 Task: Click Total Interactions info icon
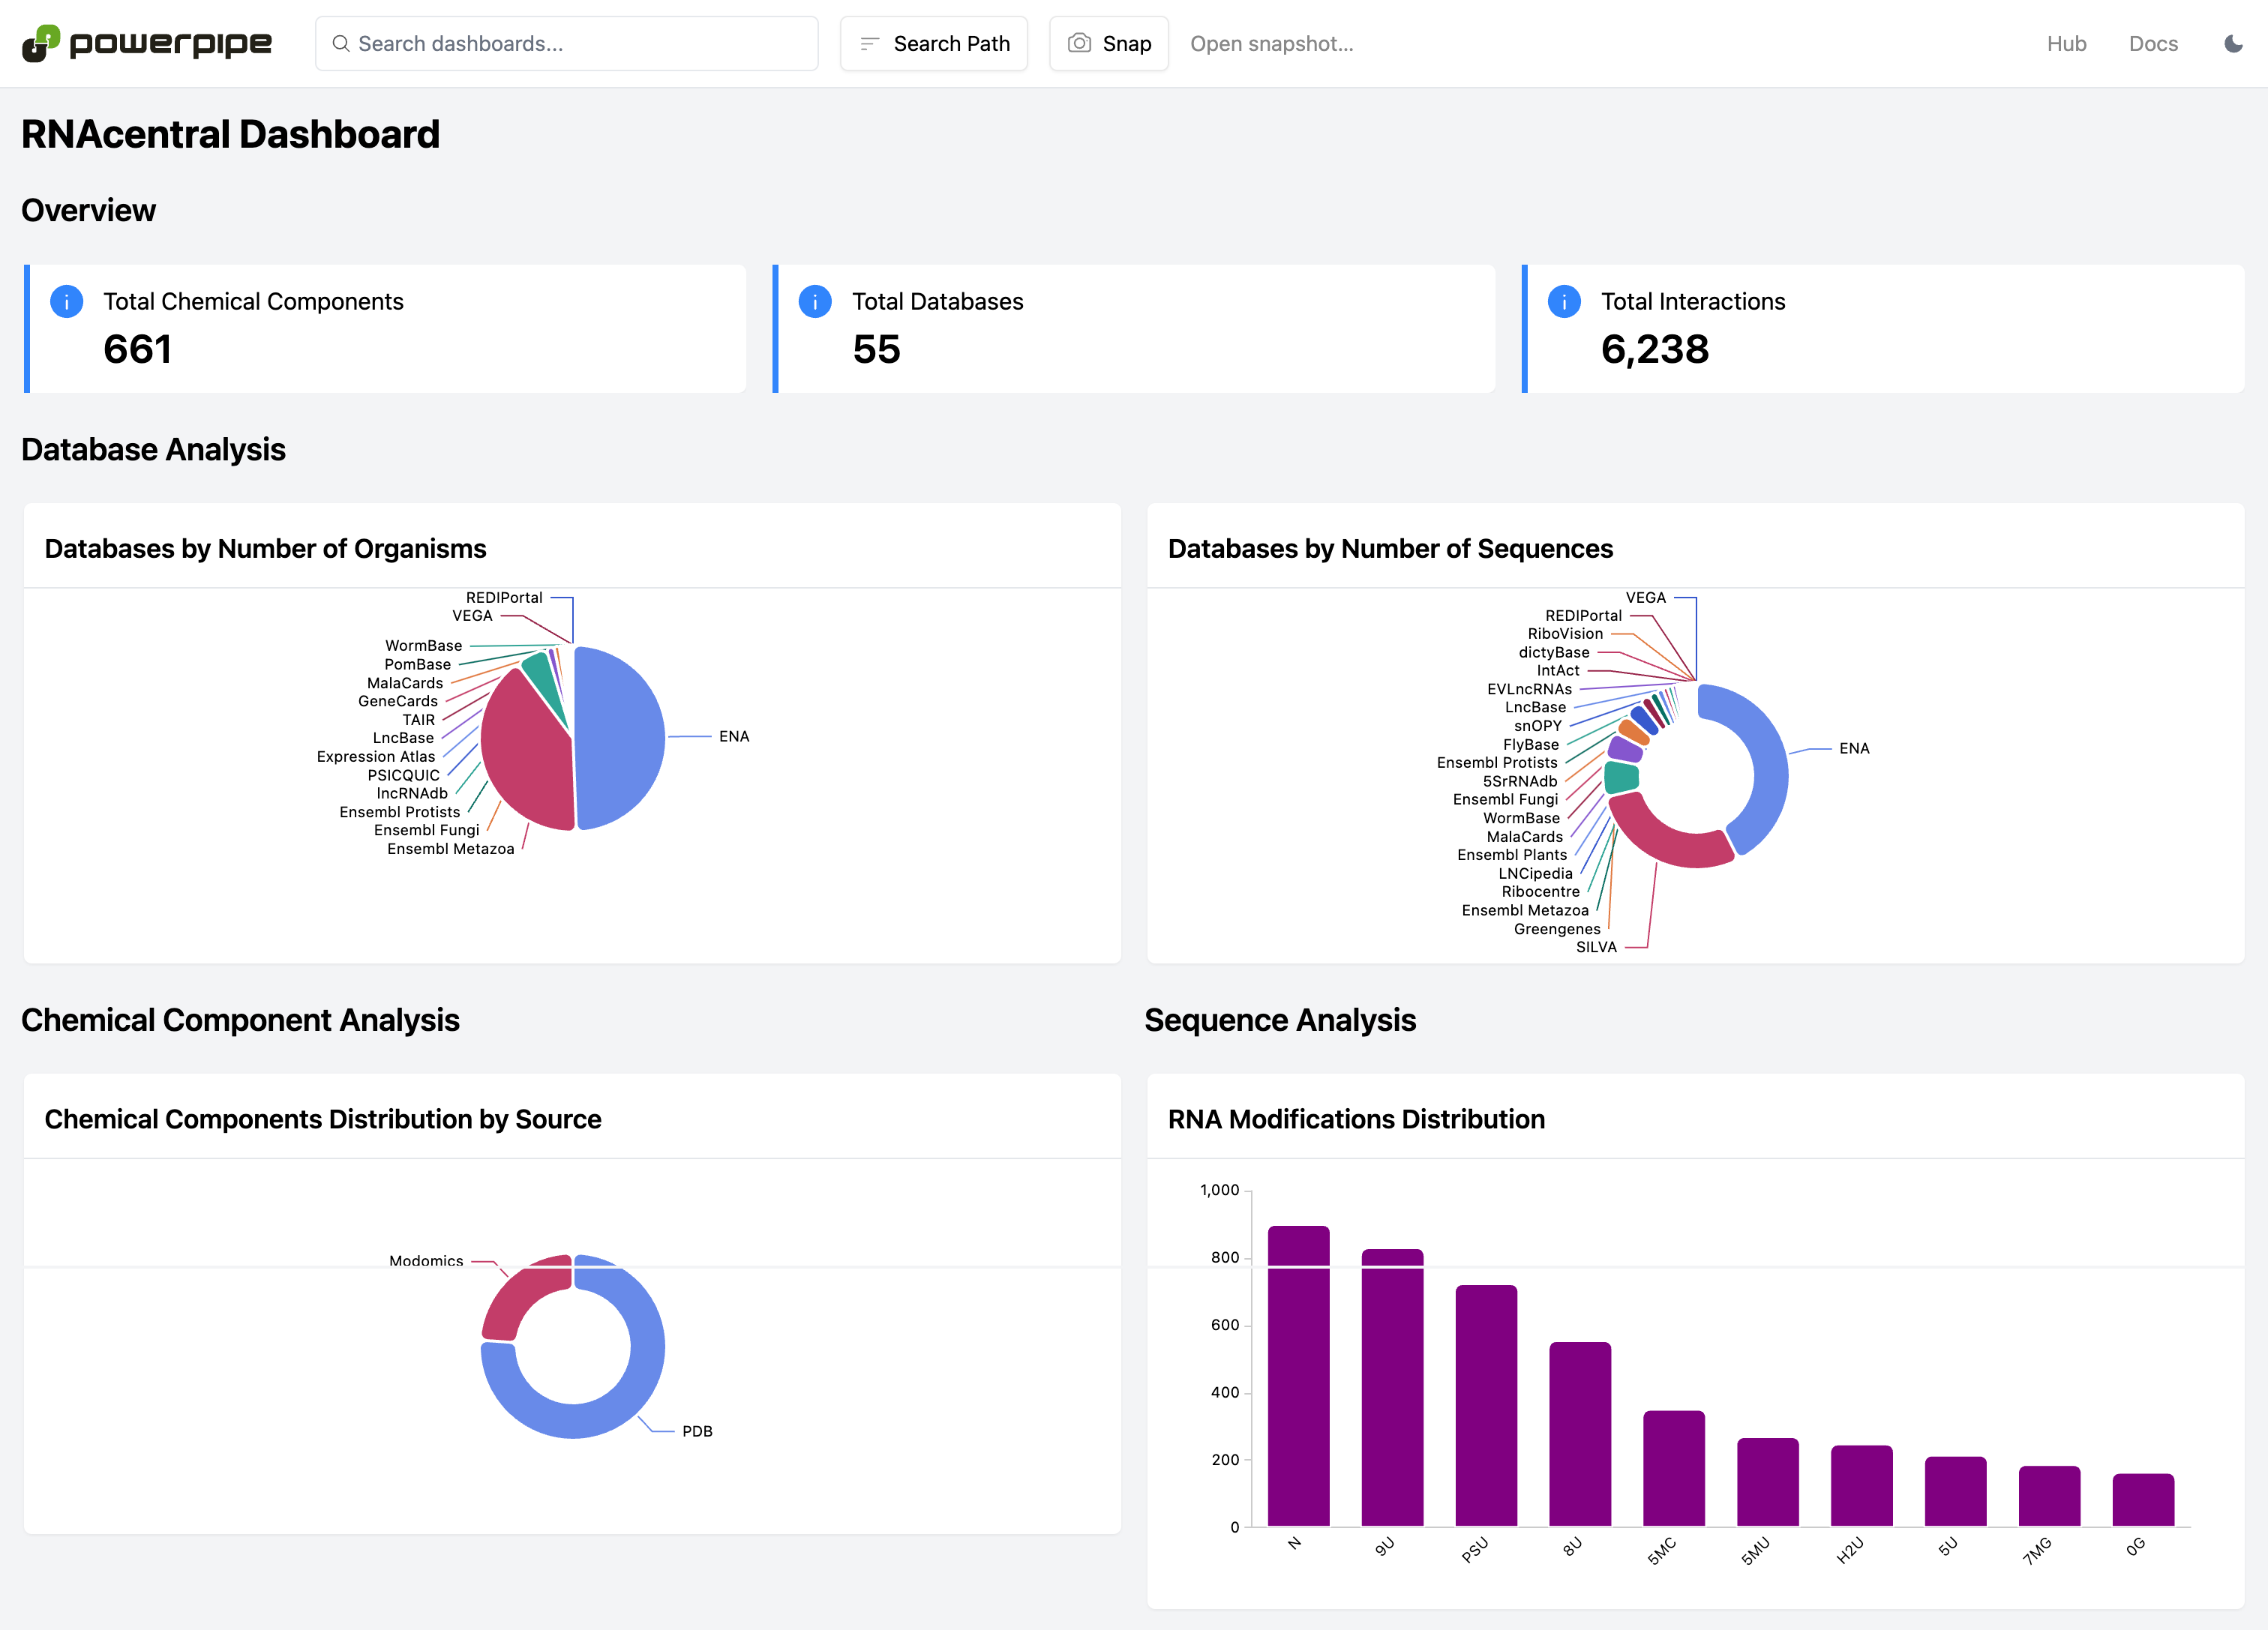(x=1563, y=301)
